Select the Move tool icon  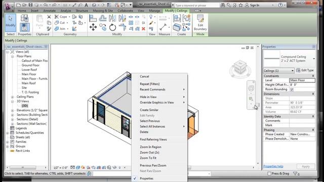click(93, 27)
